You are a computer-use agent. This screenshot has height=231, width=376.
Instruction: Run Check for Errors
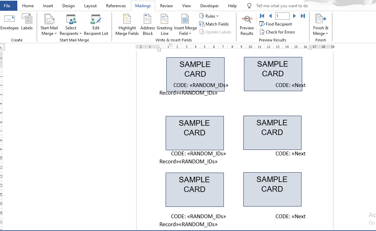click(277, 32)
